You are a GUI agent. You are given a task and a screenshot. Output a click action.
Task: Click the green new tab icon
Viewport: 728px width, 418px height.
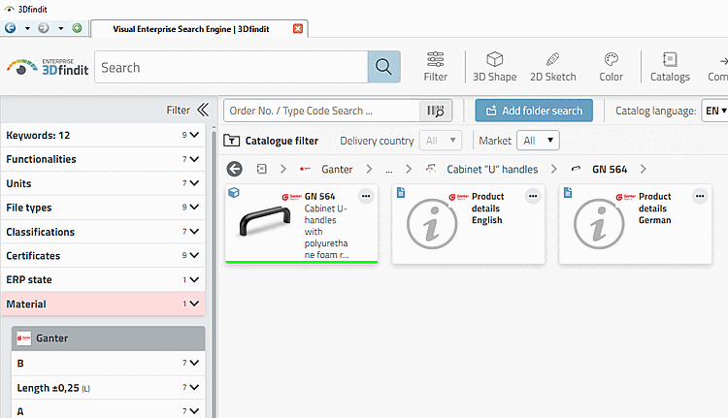77,28
